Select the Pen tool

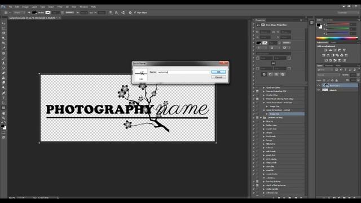(x=3, y=93)
